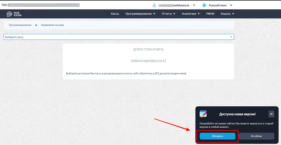Click the Не сейчас button

pyautogui.click(x=257, y=136)
